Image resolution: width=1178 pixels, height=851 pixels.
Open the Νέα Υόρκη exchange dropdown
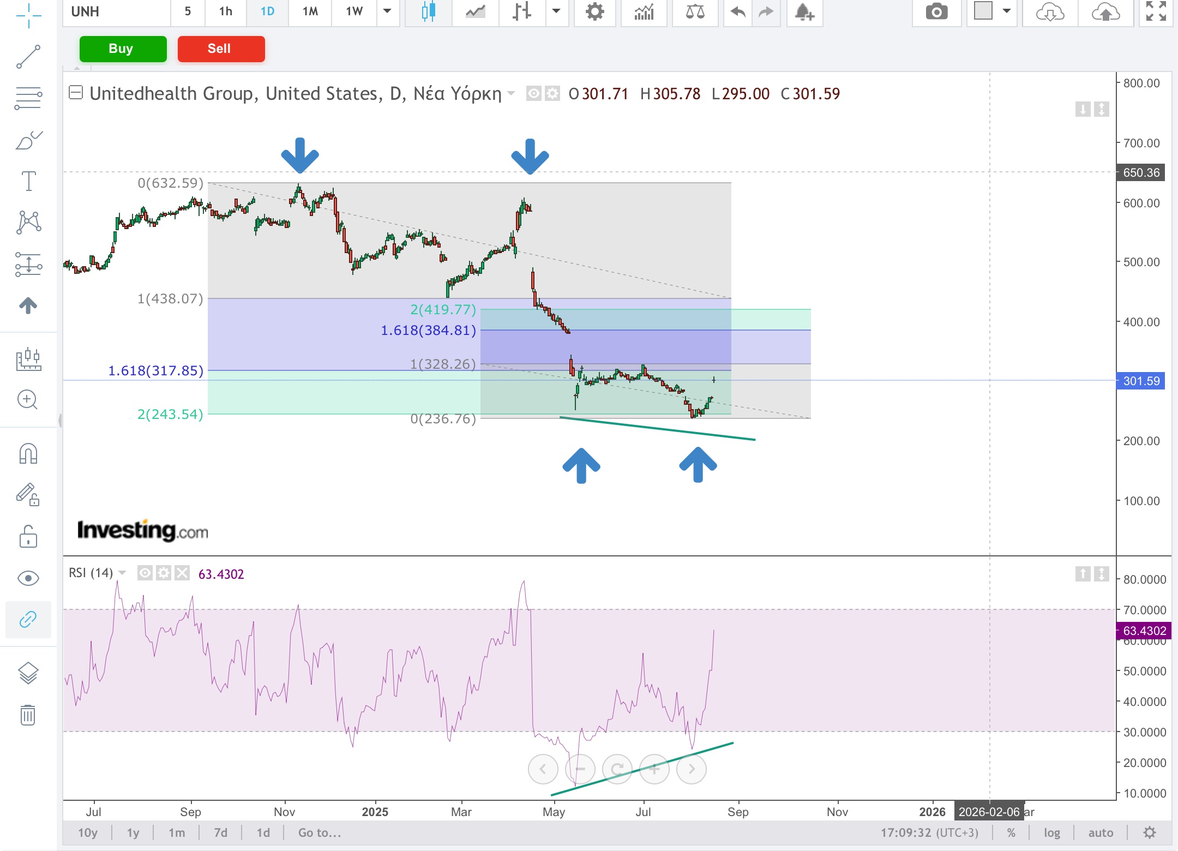[511, 94]
